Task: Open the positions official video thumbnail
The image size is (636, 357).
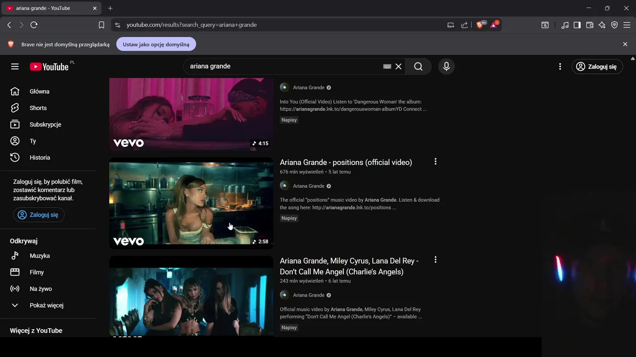Action: pos(191,203)
